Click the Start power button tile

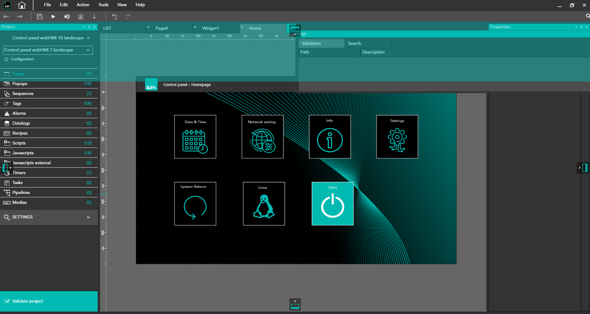[x=332, y=204]
